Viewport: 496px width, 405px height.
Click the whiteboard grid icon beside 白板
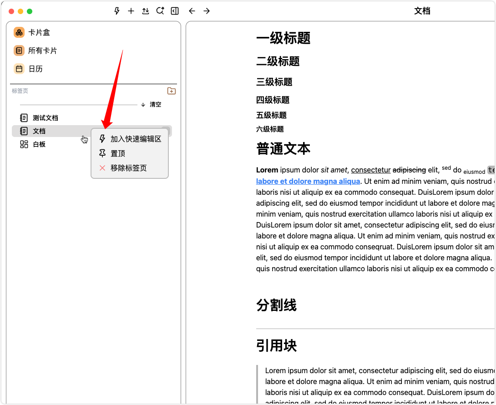(x=24, y=144)
